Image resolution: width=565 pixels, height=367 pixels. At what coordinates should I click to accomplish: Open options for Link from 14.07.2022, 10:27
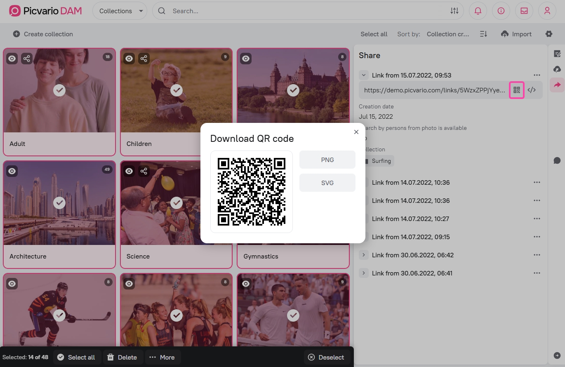click(537, 219)
